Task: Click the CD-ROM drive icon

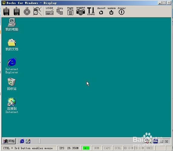Action: (x=27, y=11)
